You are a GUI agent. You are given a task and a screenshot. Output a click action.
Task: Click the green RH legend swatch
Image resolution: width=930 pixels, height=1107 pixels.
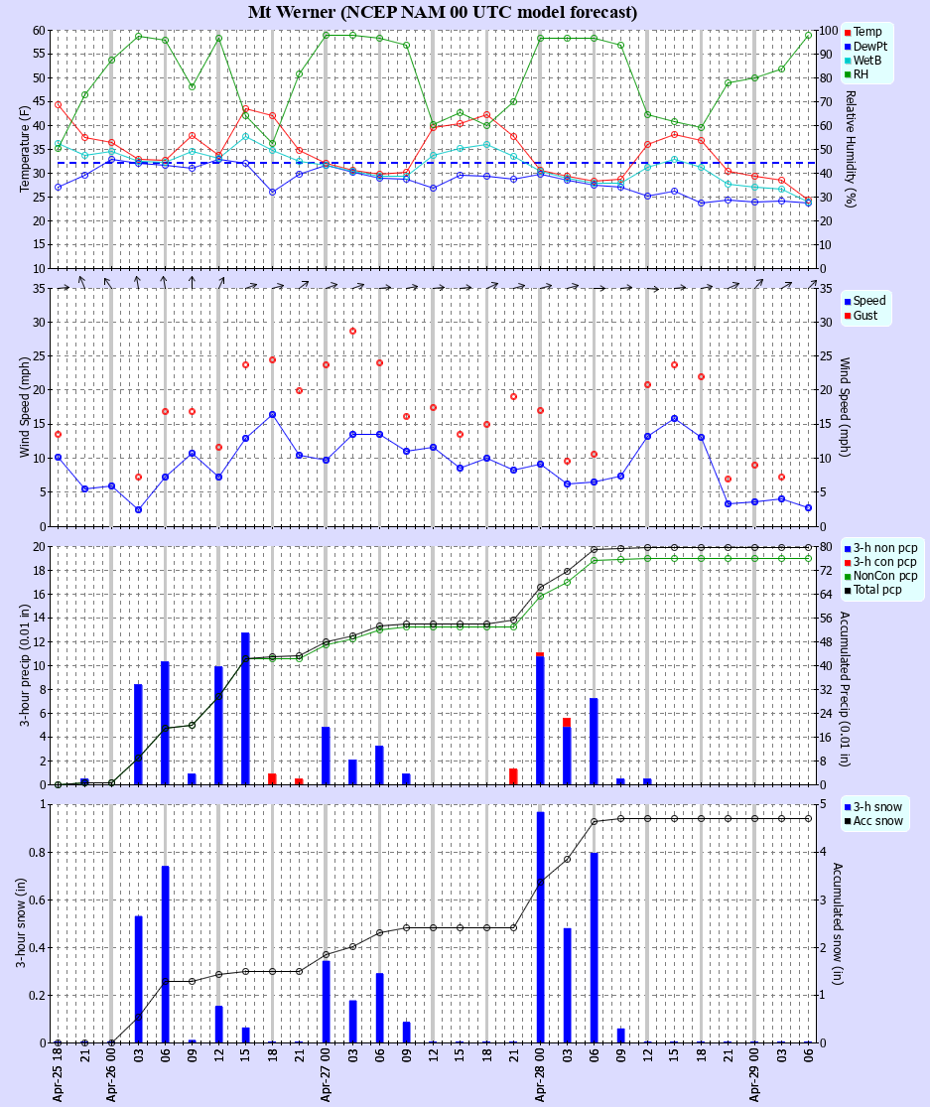848,74
